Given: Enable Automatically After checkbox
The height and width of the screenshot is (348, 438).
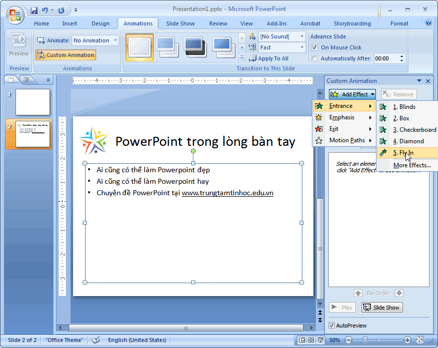Looking at the screenshot, I should 314,58.
